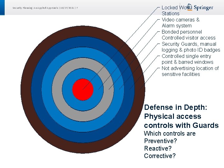Viewport: 224px width, 168px height.
Task: Click 'controls with Guards' heading line
Action: click(x=181, y=125)
